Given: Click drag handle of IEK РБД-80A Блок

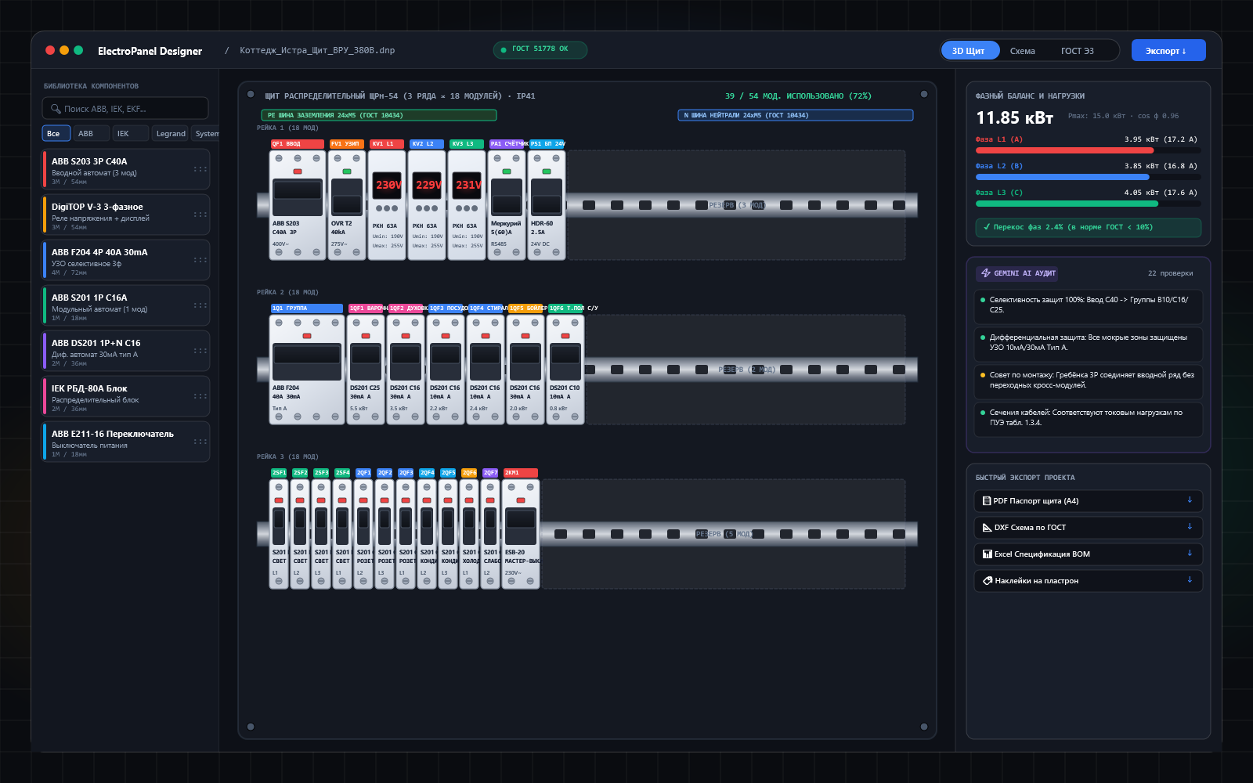Looking at the screenshot, I should 200,396.
